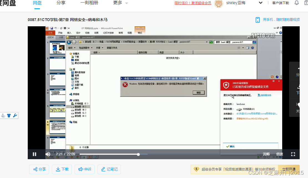The image size is (308, 178).
Task: Click the Explorer forward arrow button
Action: click(74, 42)
